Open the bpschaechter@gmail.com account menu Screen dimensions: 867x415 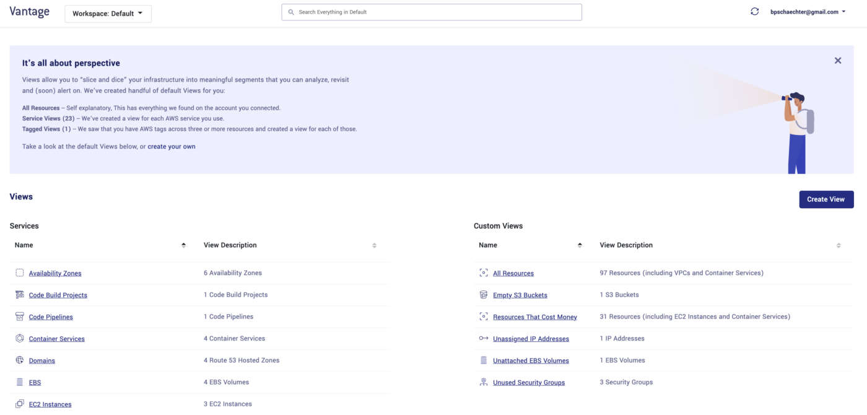click(x=808, y=12)
